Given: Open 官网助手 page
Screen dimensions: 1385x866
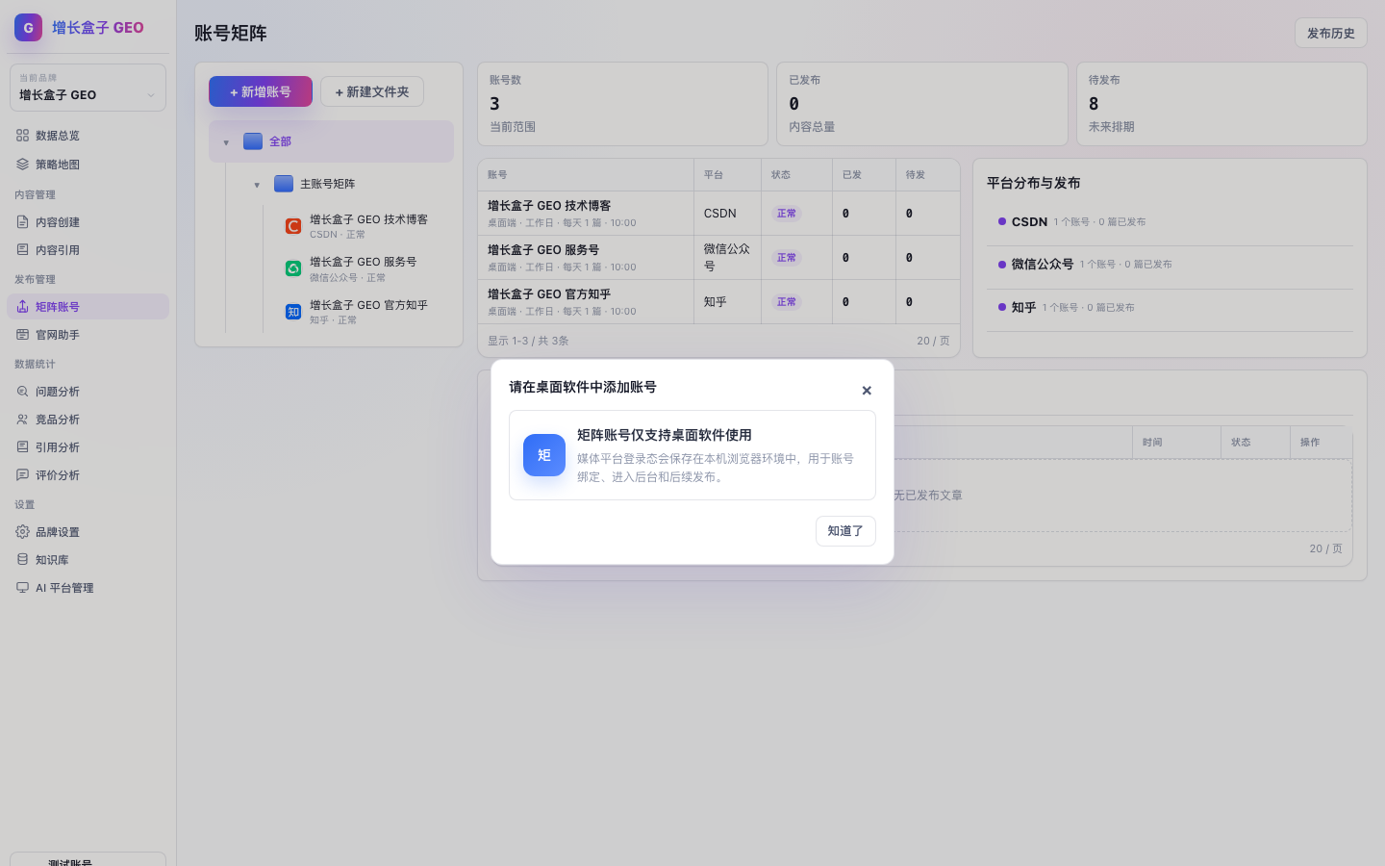Looking at the screenshot, I should pyautogui.click(x=88, y=335).
